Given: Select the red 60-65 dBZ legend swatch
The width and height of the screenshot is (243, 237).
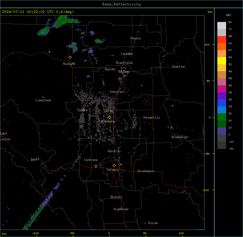Looking at the screenshot, I should coord(222,40).
